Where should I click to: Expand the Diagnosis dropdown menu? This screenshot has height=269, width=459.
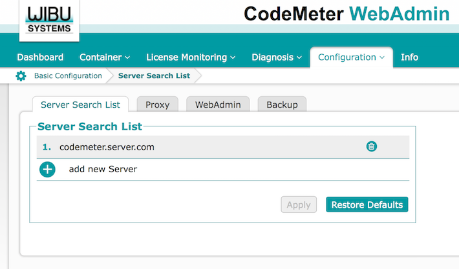(277, 57)
